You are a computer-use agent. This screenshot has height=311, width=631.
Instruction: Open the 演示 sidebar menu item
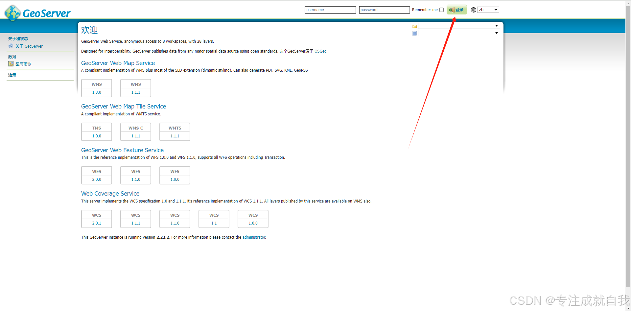tap(12, 75)
